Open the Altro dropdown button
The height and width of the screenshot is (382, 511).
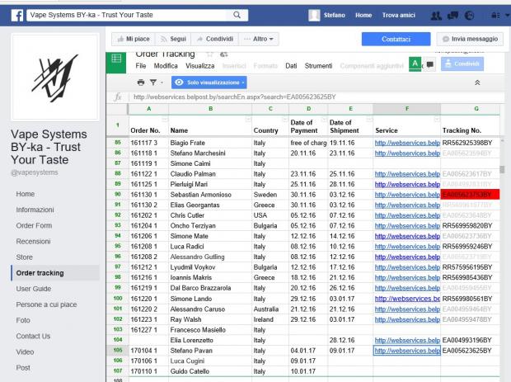pos(259,39)
